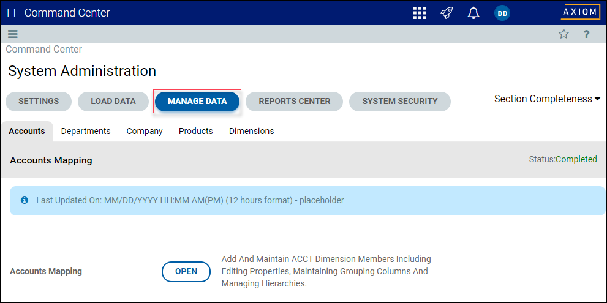Click the 'Add And Maintain ACCT Dimension' description

point(326,271)
